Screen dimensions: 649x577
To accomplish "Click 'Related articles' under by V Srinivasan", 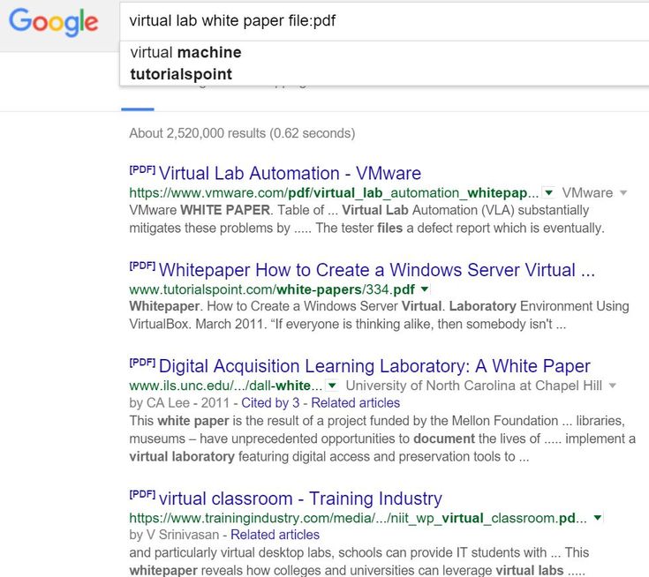I will [275, 535].
